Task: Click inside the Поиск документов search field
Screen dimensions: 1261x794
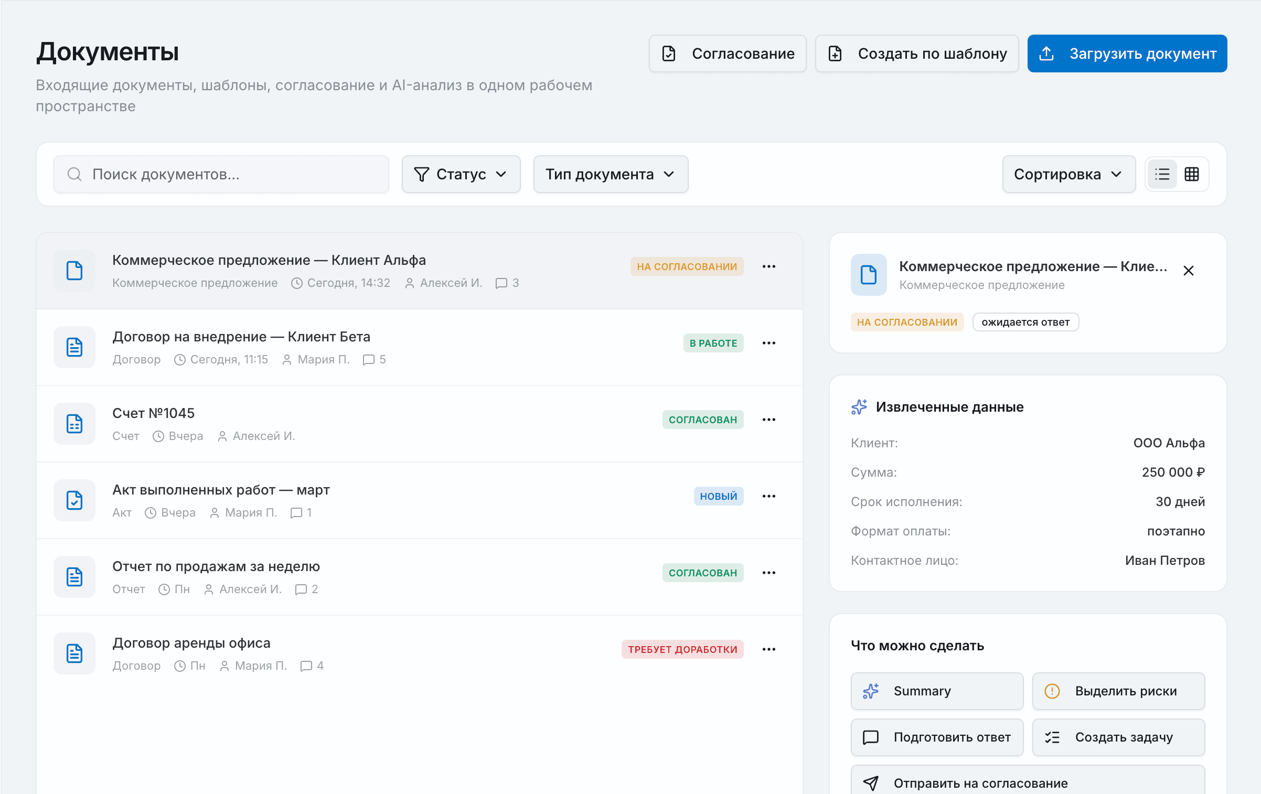Action: (220, 174)
